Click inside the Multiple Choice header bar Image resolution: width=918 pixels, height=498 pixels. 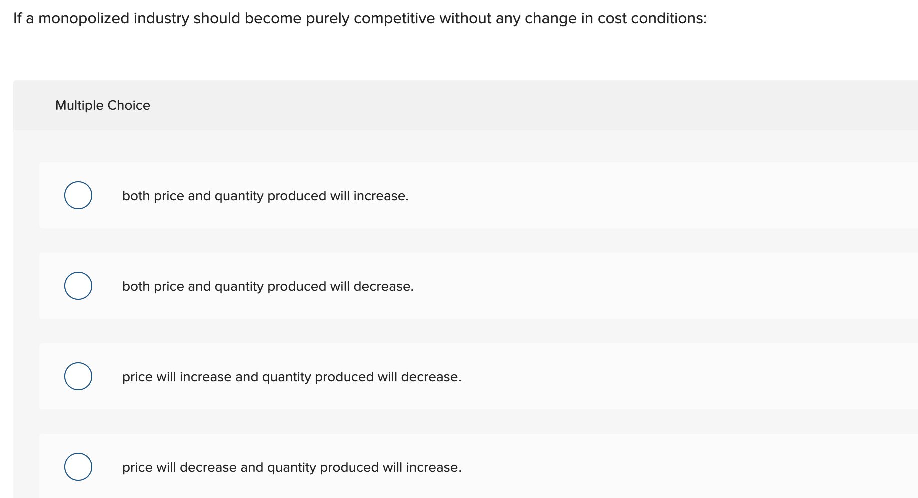[450, 105]
